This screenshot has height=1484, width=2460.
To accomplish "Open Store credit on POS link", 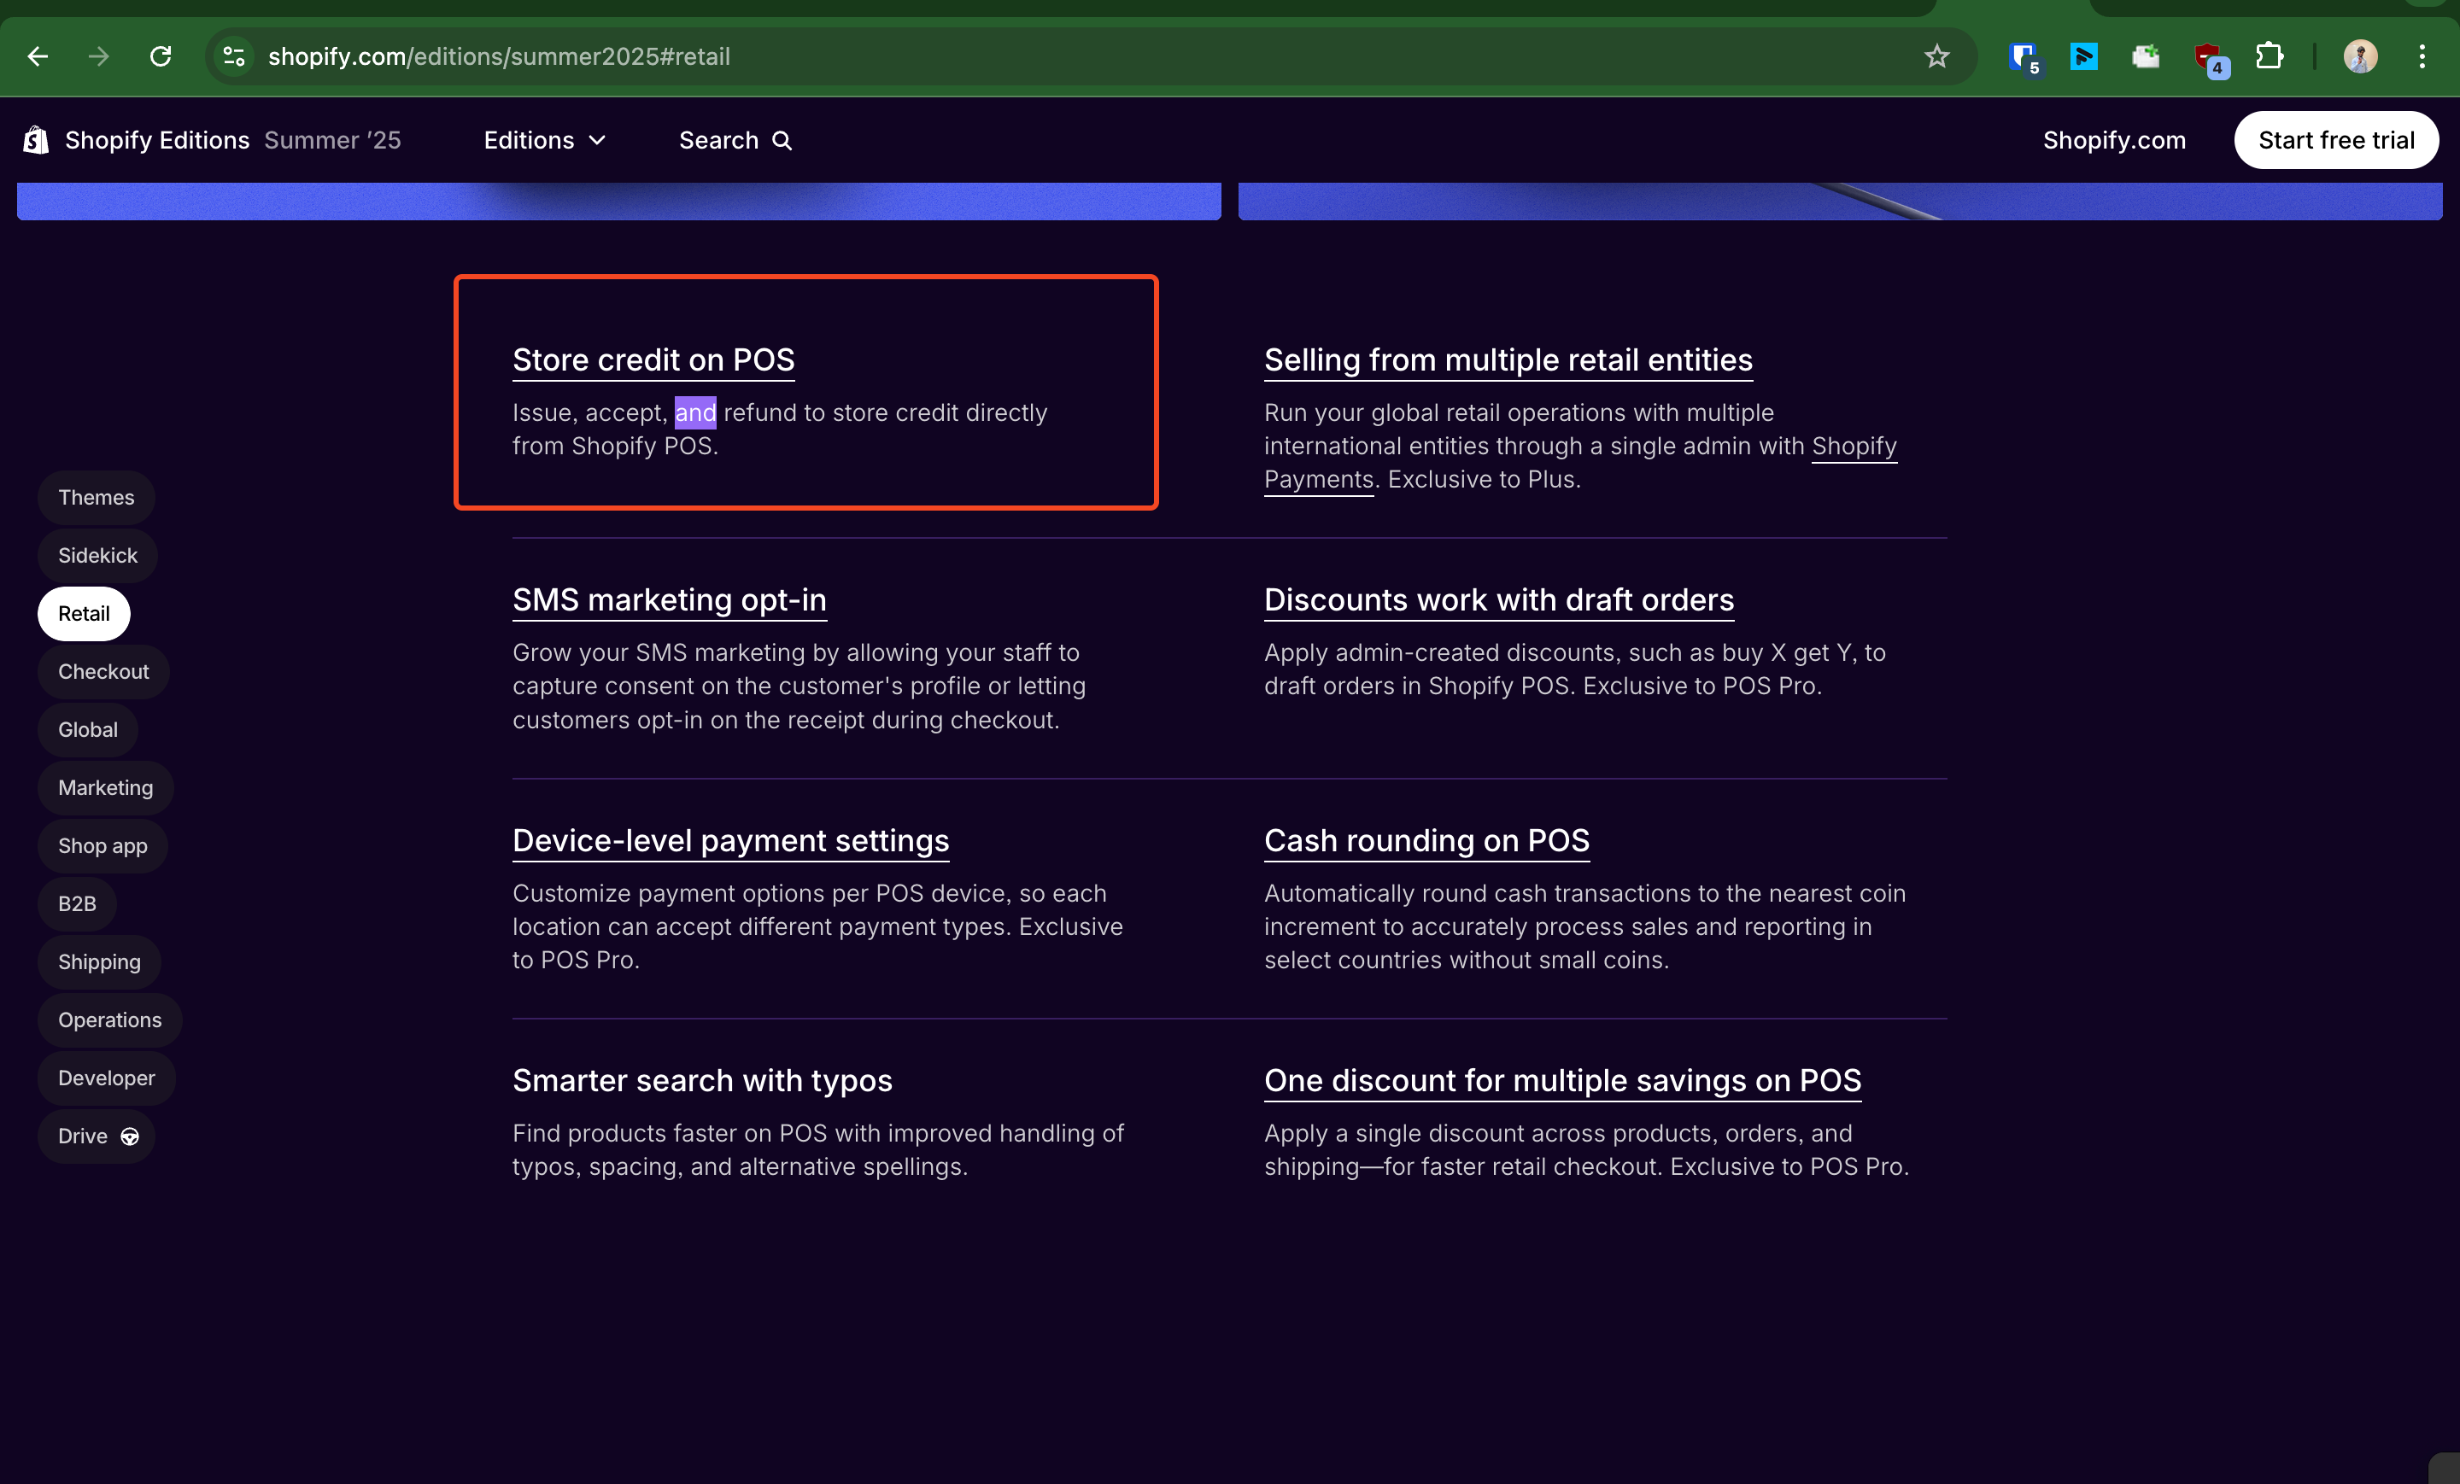I will pos(653,359).
